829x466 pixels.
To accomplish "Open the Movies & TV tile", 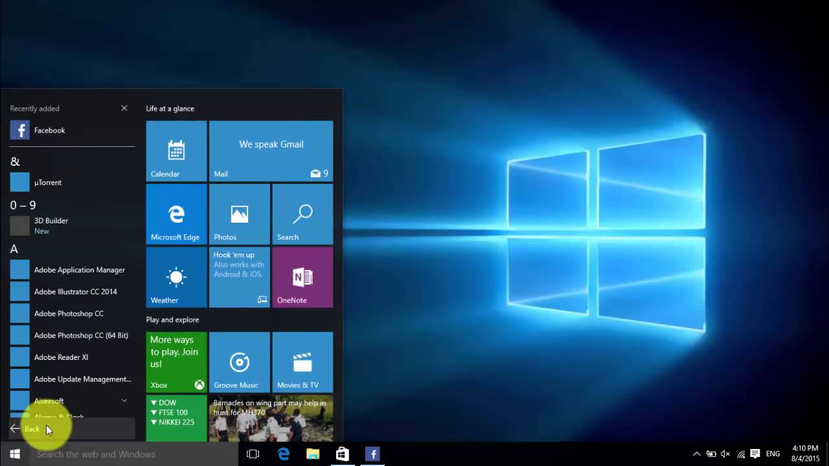I will [x=302, y=362].
